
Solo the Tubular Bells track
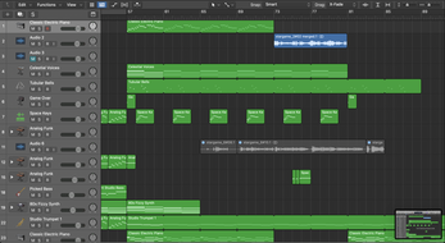click(x=40, y=89)
